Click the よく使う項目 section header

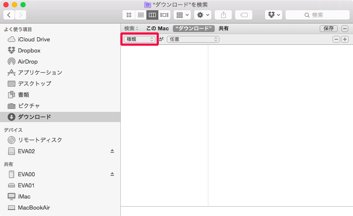click(x=18, y=29)
